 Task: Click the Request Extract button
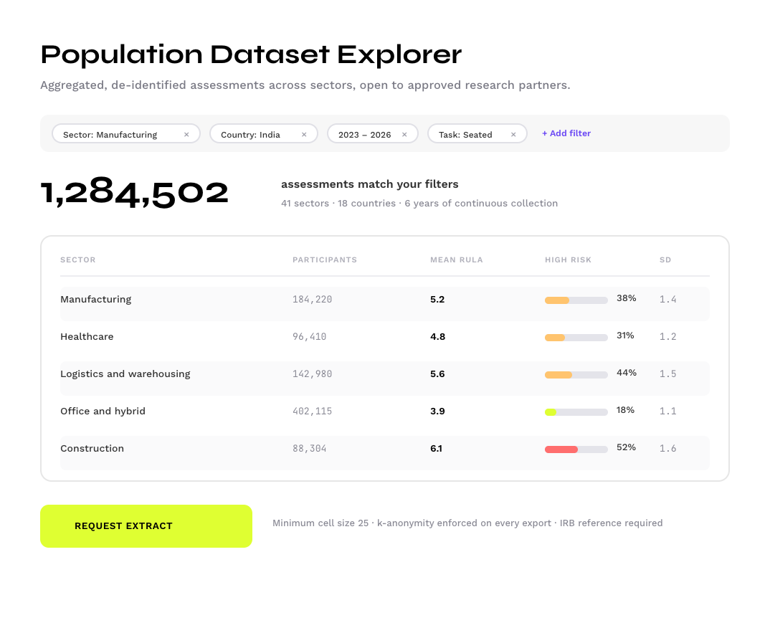pos(146,526)
